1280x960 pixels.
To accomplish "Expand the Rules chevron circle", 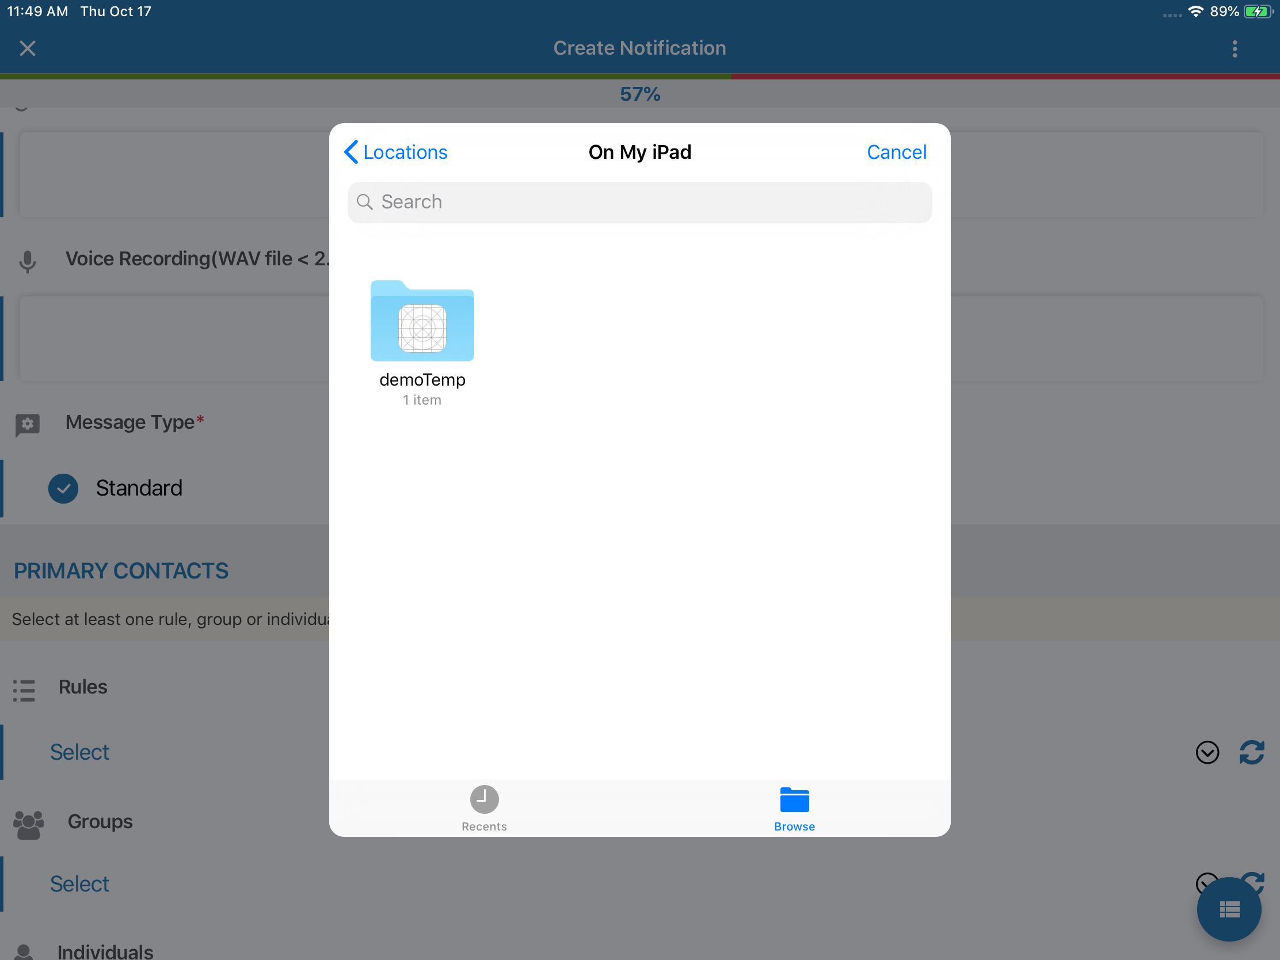I will pyautogui.click(x=1207, y=752).
